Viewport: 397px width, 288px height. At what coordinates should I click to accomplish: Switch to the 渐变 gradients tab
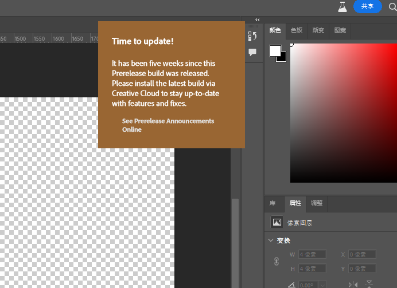click(318, 30)
